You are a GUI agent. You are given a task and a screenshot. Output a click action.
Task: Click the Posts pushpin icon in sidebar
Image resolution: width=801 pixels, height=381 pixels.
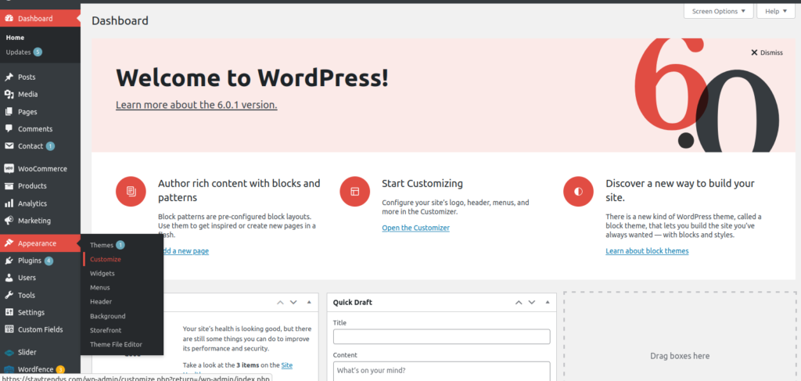(9, 77)
